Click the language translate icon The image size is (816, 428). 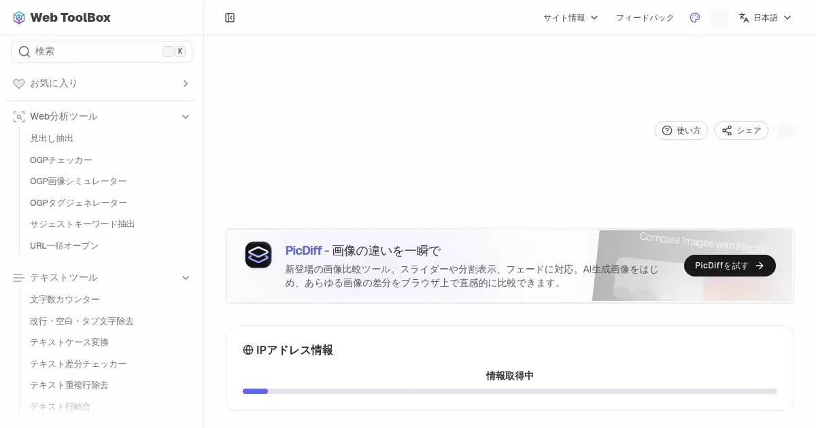744,18
